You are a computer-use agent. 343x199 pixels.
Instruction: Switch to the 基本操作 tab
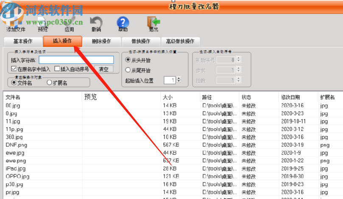(x=23, y=41)
